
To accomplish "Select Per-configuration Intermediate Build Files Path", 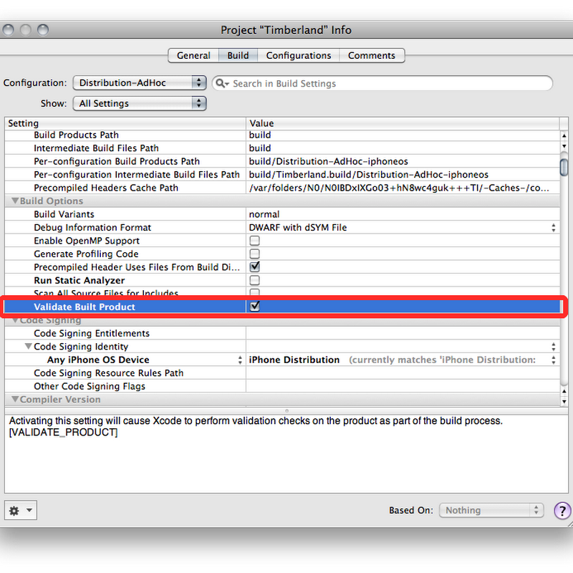I will point(282,174).
